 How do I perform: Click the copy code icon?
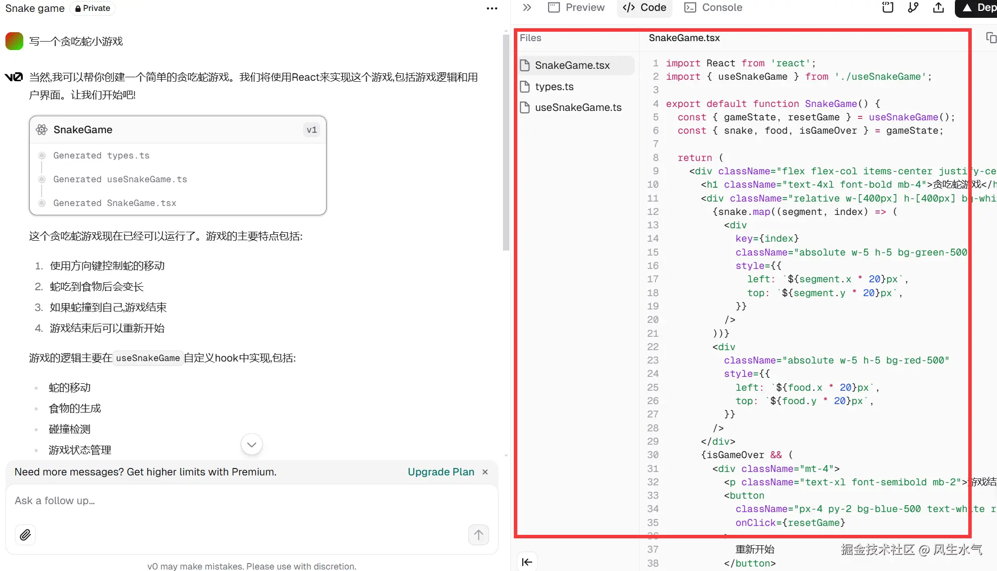(x=991, y=38)
